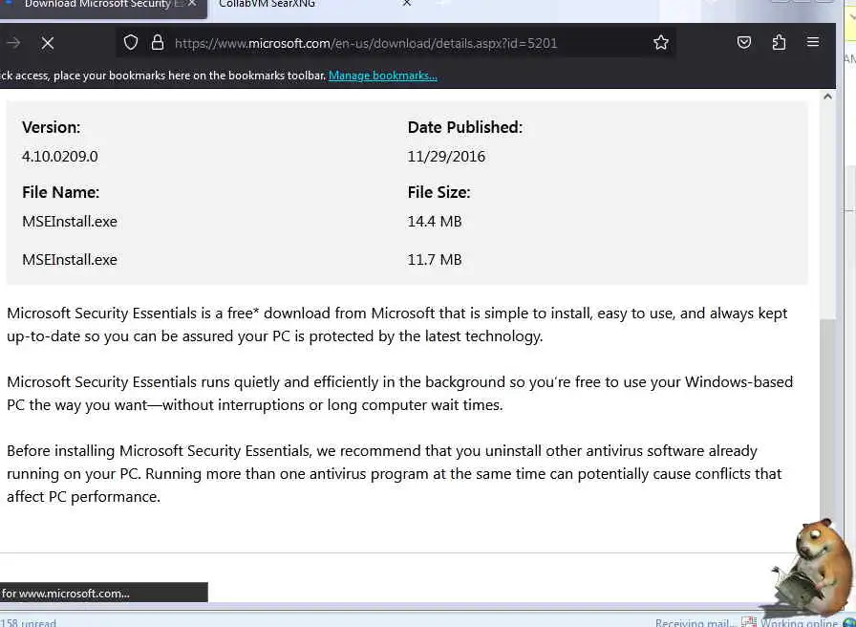
Task: Click the forward navigation arrow
Action: tap(13, 43)
